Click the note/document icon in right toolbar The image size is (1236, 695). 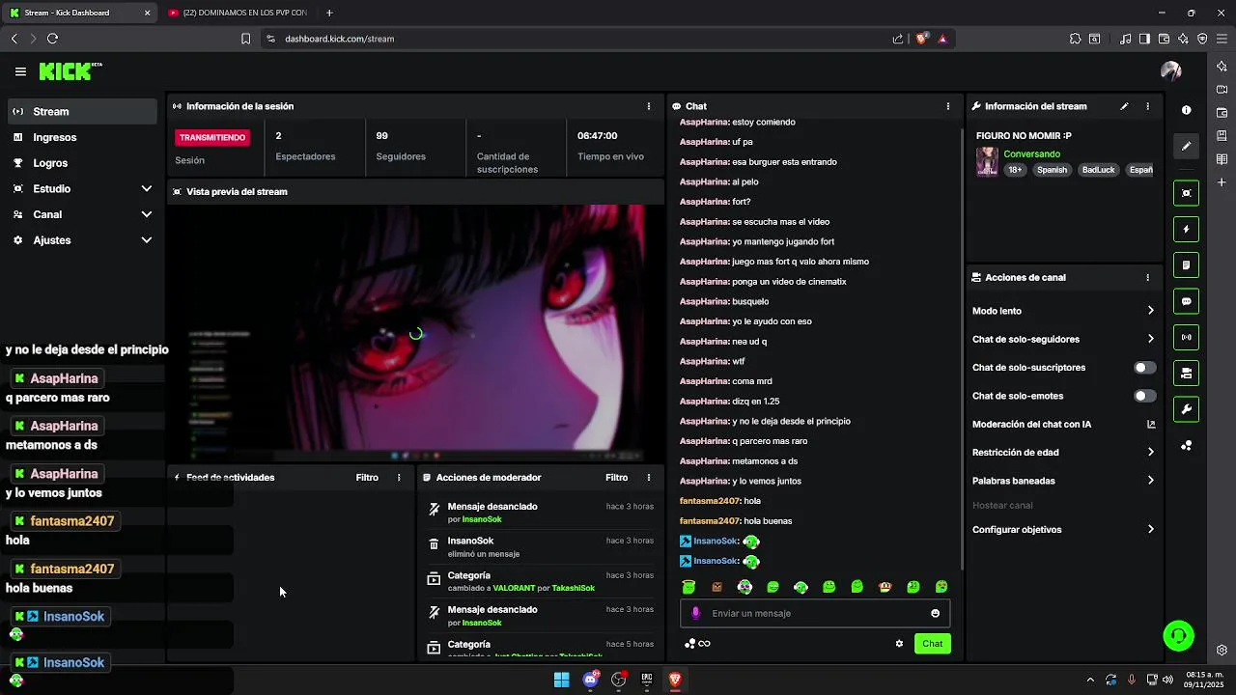(1186, 264)
